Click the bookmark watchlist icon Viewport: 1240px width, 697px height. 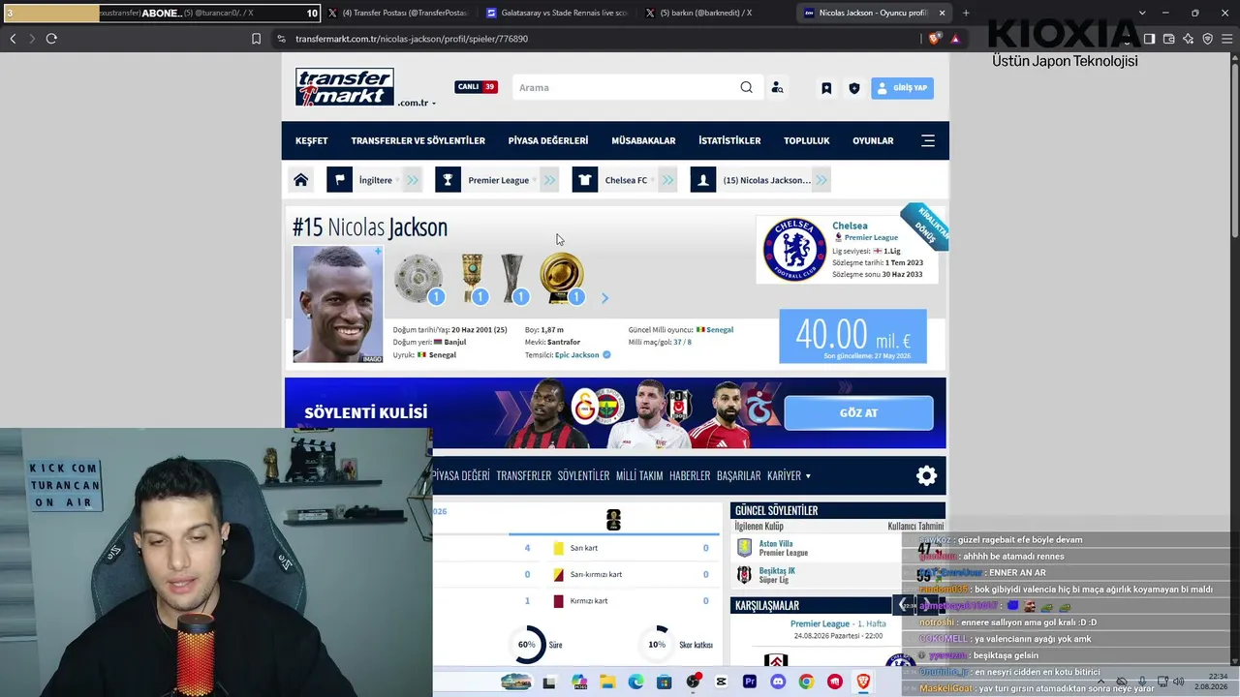pyautogui.click(x=826, y=88)
